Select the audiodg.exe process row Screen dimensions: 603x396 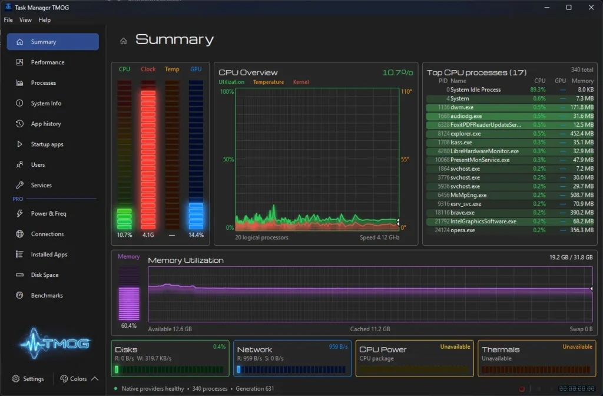click(x=510, y=116)
